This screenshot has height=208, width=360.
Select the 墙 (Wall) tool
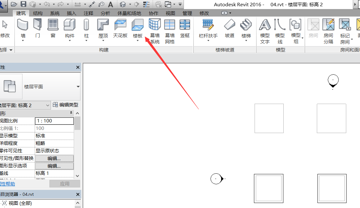pyautogui.click(x=23, y=25)
